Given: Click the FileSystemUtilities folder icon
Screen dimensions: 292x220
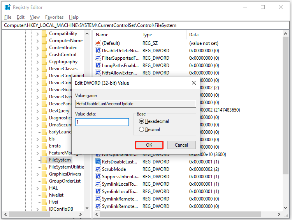Looking at the screenshot, I should (x=44, y=167).
